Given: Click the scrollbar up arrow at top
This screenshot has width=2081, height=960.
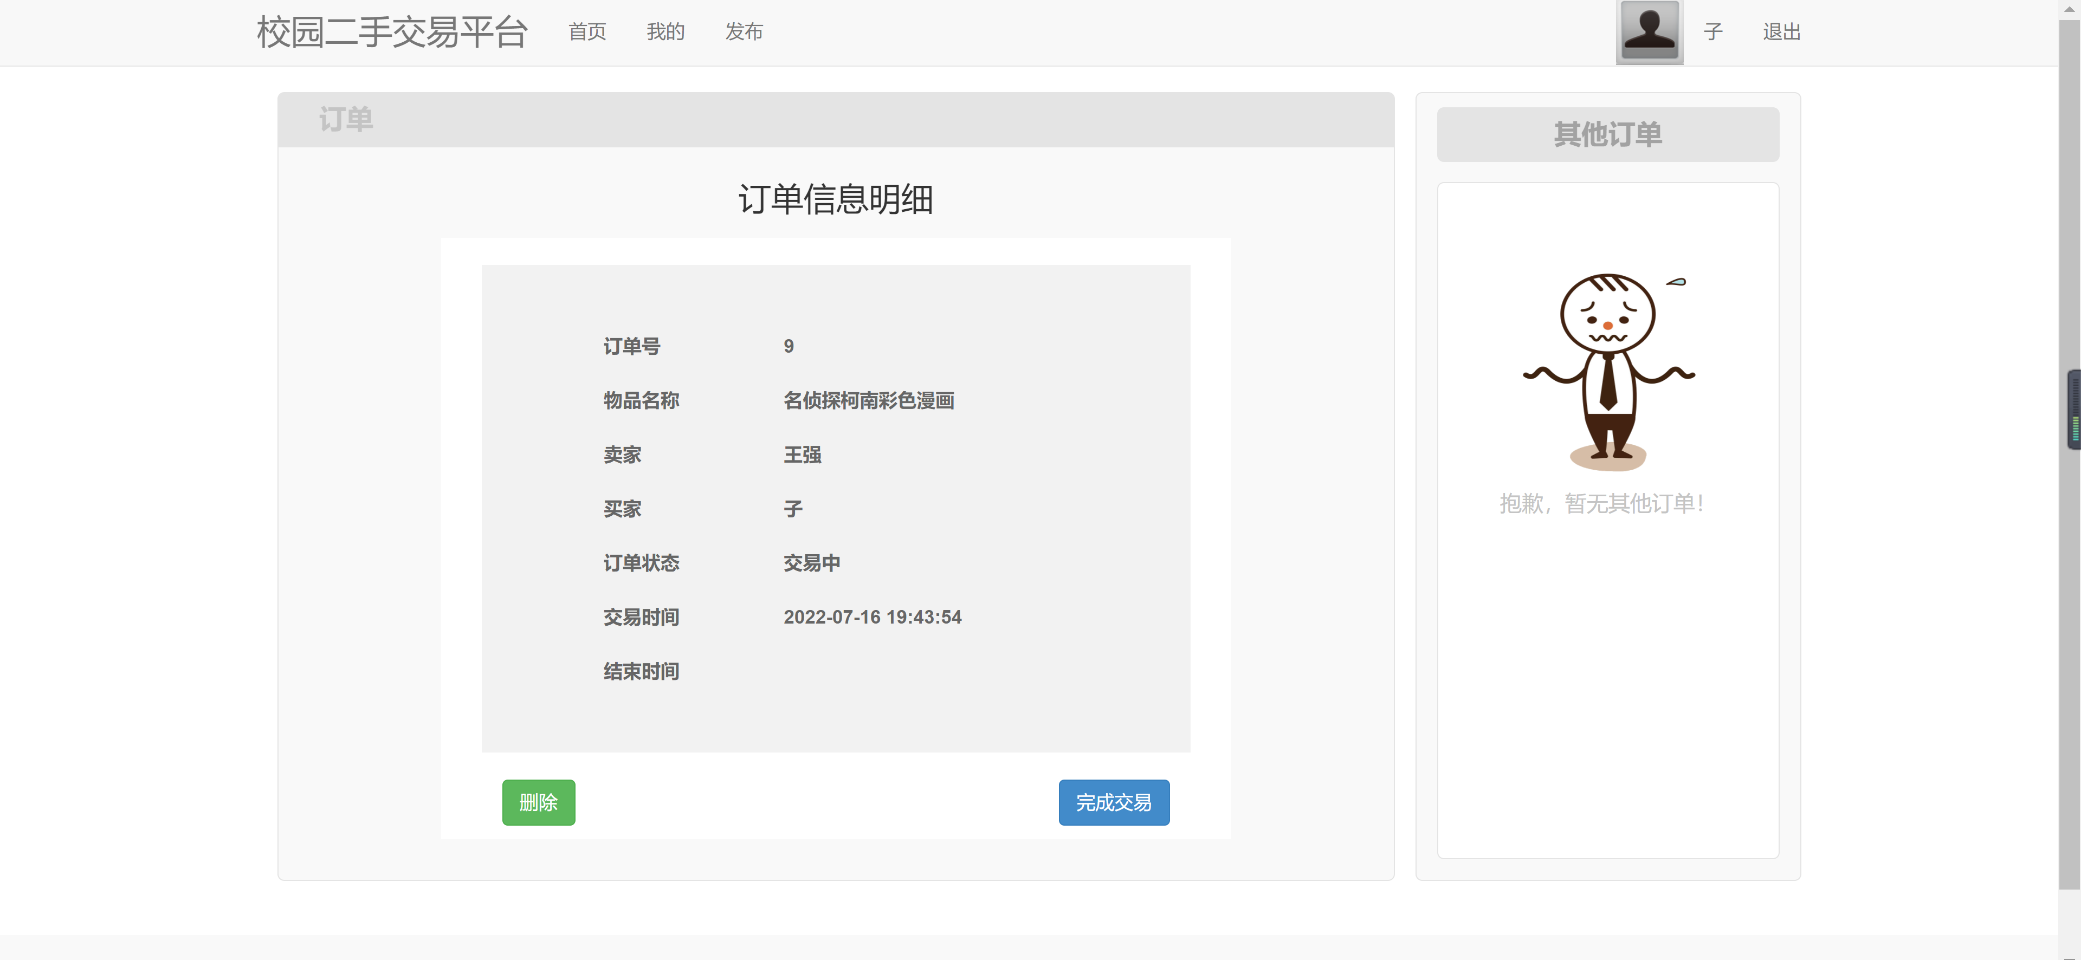Looking at the screenshot, I should coord(2069,8).
